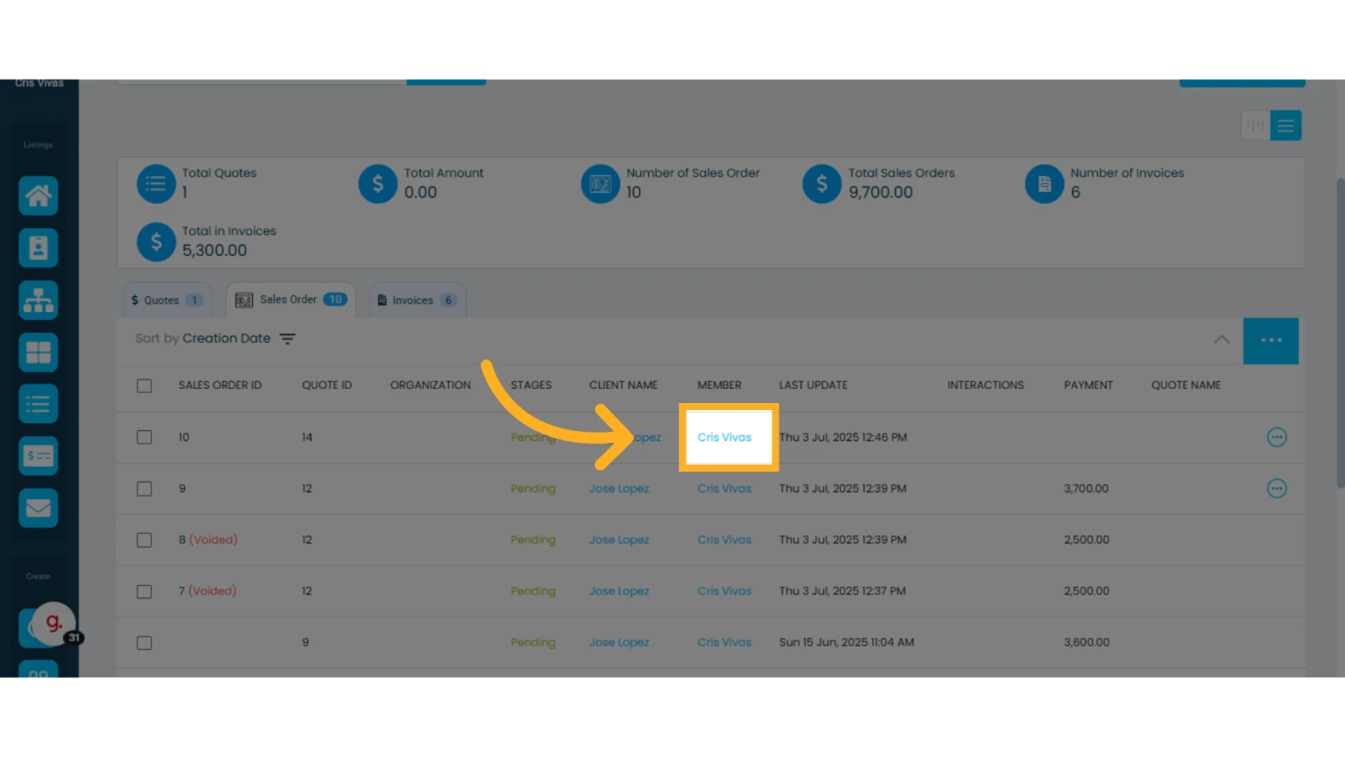
Task: Toggle the select-all header checkbox
Action: 144,386
